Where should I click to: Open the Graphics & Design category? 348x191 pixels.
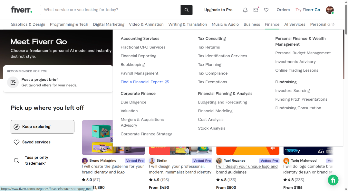pyautogui.click(x=28, y=24)
